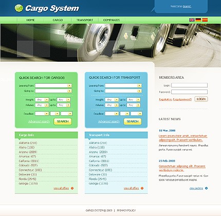The height and width of the screenshot is (216, 221).
Task: Select the German flag icon
Action: pos(198,20)
